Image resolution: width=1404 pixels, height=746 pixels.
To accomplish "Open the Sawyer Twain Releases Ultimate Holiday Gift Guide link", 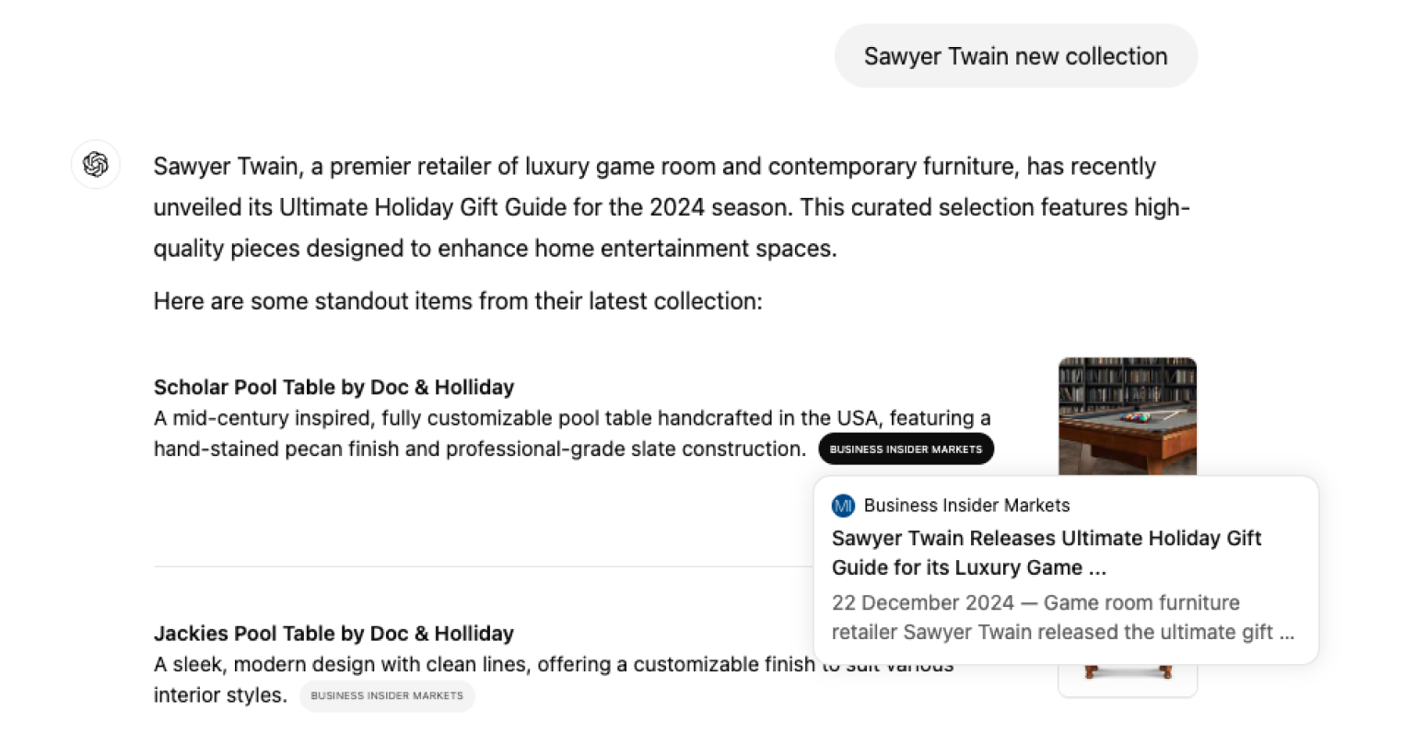I will [1046, 553].
